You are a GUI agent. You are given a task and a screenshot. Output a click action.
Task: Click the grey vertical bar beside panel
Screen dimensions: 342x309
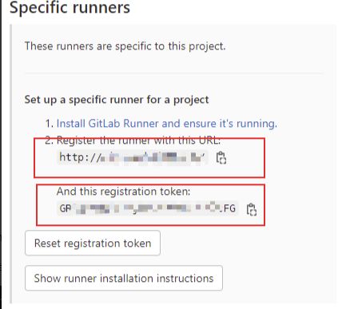click(11, 164)
